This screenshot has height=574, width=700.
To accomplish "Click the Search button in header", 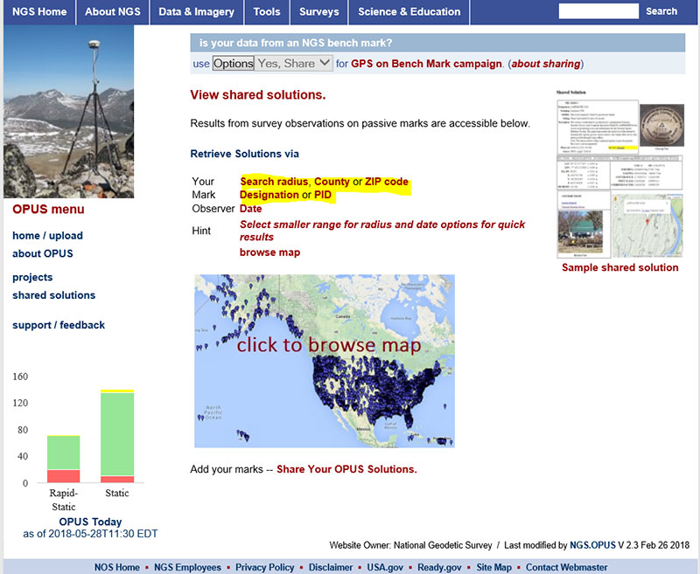I will tap(661, 11).
